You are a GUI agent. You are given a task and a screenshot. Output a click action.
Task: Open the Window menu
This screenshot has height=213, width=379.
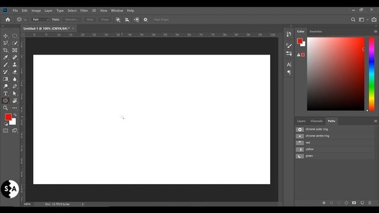117,11
